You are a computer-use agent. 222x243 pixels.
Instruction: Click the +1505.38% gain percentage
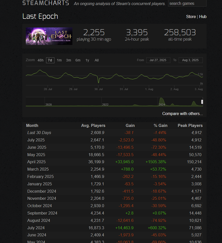click(x=156, y=162)
